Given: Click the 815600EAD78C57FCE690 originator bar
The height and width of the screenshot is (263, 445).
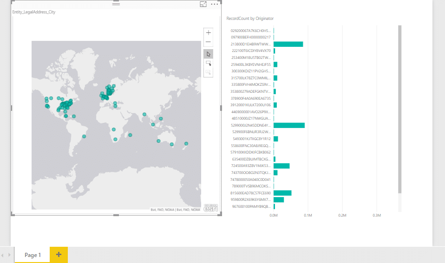Looking at the screenshot, I should (282, 193).
